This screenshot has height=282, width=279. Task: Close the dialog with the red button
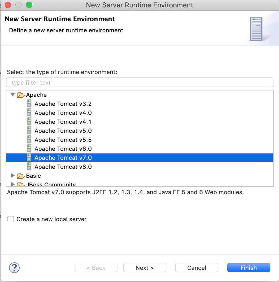[x=8, y=5]
